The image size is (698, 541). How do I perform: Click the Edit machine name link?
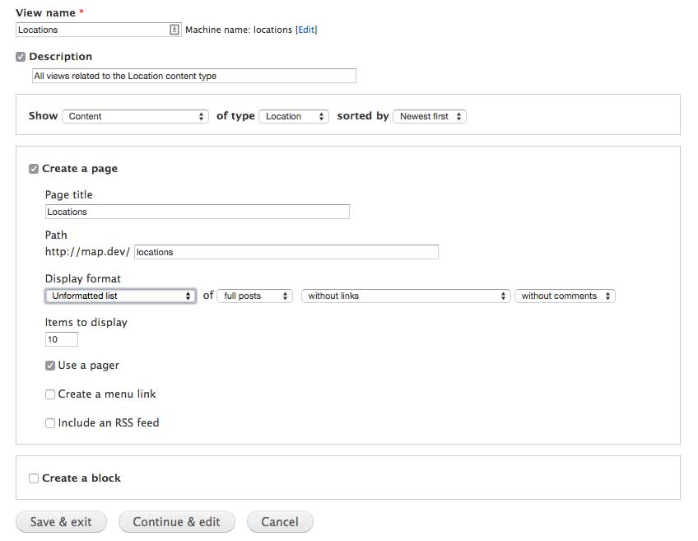(x=306, y=30)
